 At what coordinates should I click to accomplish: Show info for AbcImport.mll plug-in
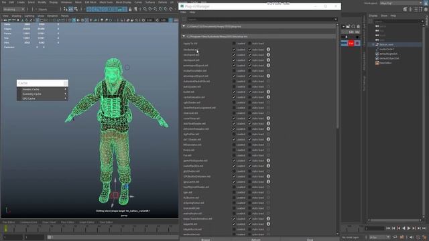tap(268, 60)
